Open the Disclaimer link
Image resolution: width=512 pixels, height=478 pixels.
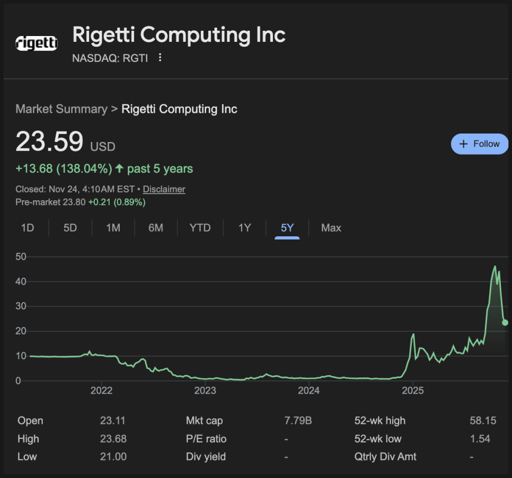click(164, 189)
